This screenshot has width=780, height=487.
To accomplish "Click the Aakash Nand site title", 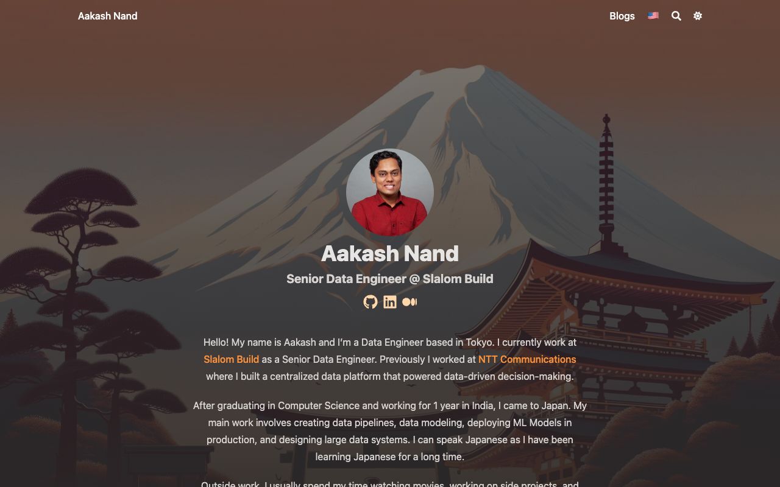I will 107,16.
